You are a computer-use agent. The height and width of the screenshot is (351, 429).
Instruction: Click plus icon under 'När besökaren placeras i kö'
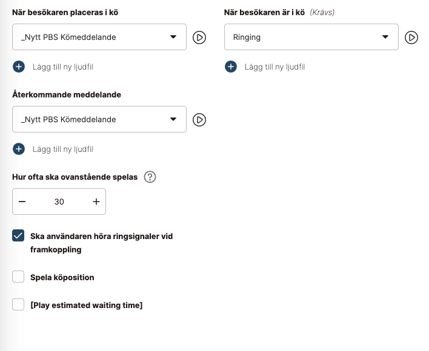click(x=19, y=67)
